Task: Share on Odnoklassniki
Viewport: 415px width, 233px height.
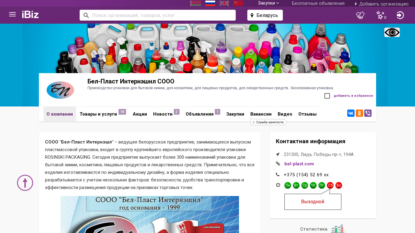Action: (x=359, y=113)
